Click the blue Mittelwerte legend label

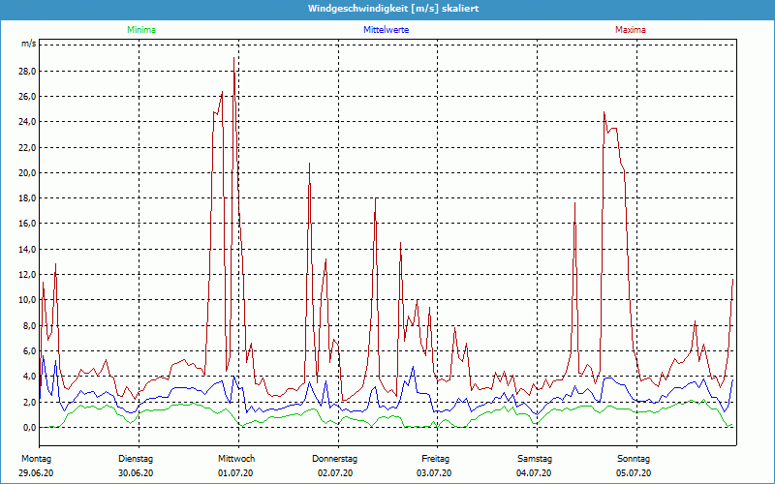386,30
